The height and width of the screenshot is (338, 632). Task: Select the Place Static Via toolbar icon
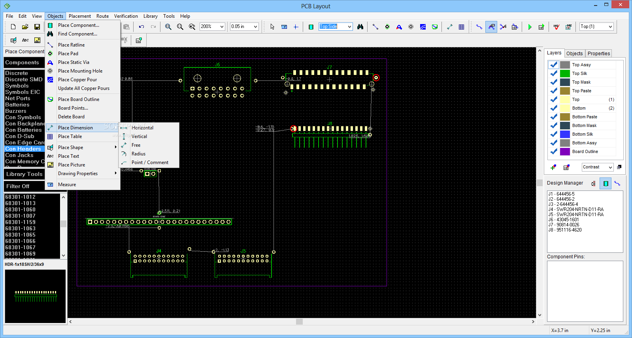pyautogui.click(x=399, y=27)
